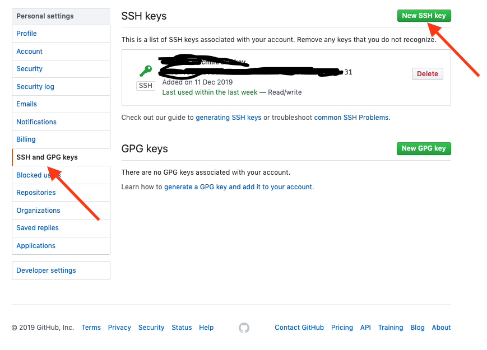Open Developer settings

coord(46,270)
